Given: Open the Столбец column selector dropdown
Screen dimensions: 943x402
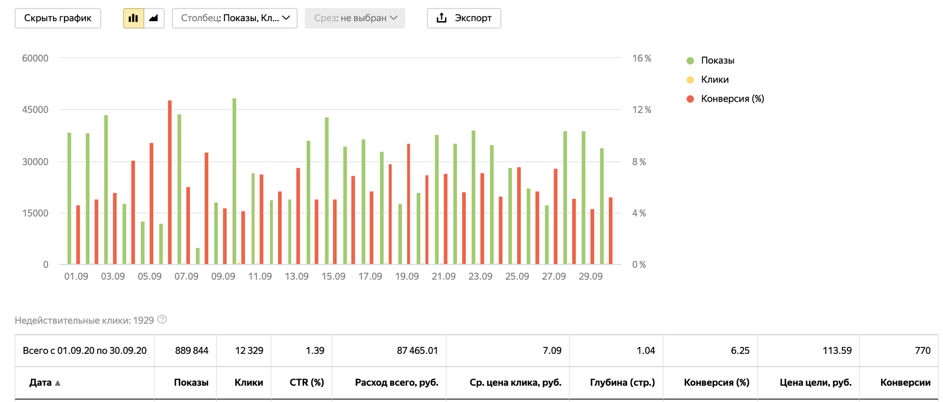Looking at the screenshot, I should point(235,18).
